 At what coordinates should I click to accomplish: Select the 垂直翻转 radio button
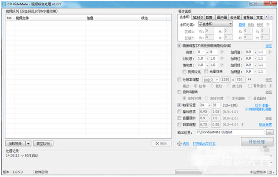pos(250,98)
